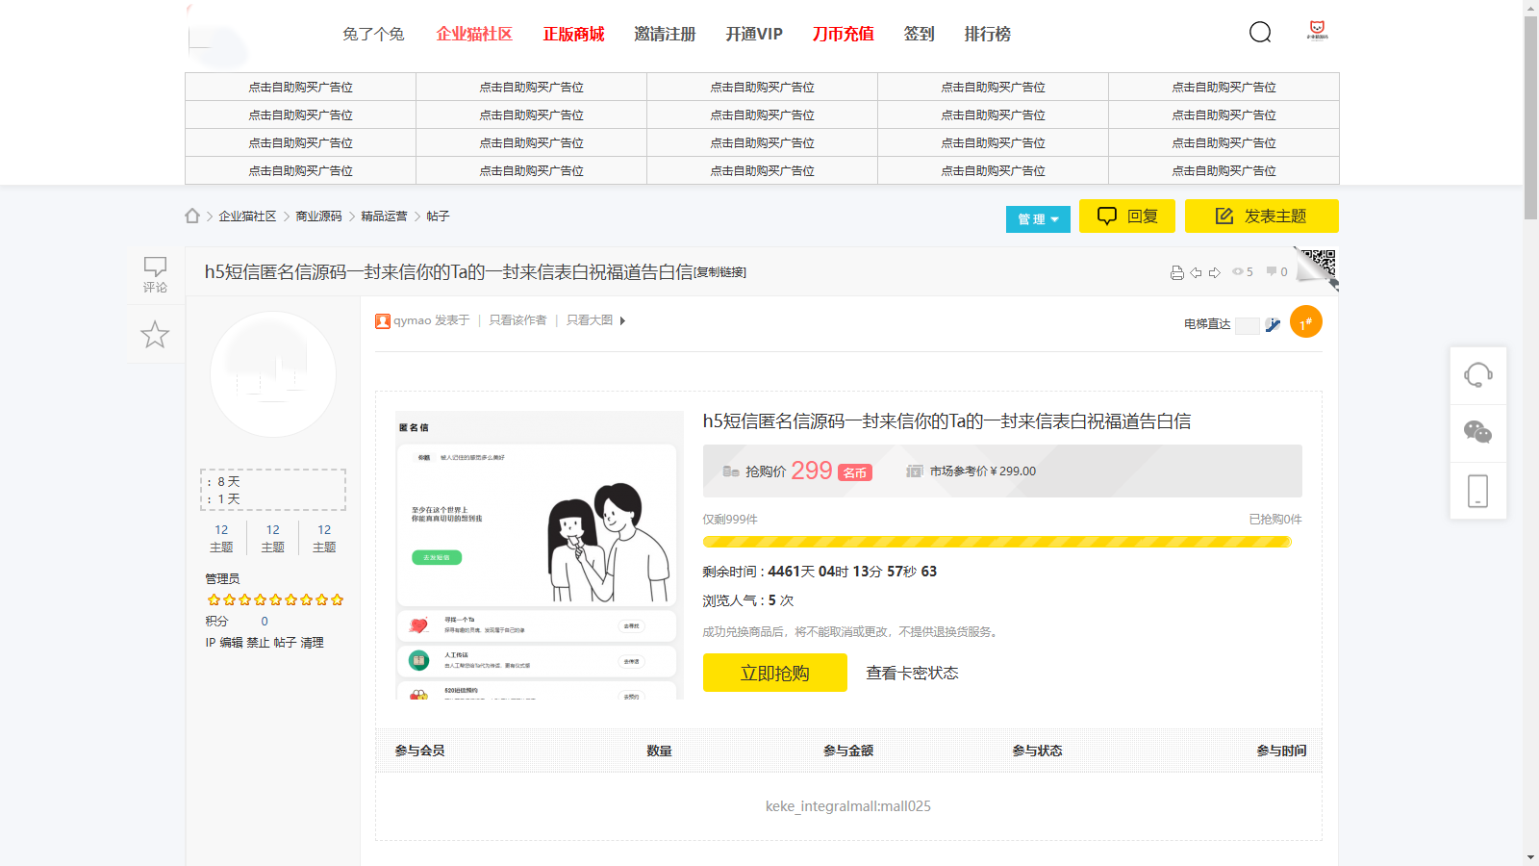Click the print icon above the post
The height and width of the screenshot is (866, 1539).
point(1177,272)
